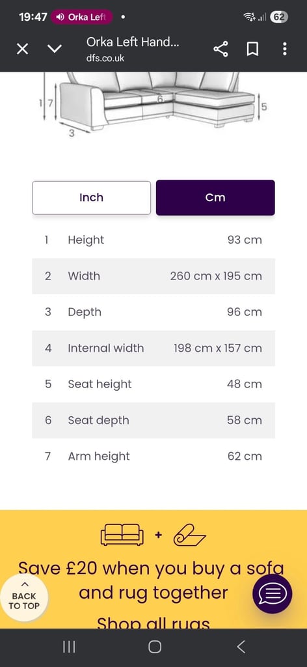Close the browser tab with X icon
This screenshot has height=667, width=307.
23,50
